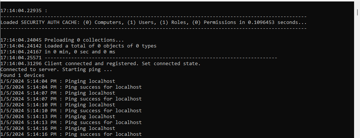Click the 5:14:10 PM Pinging localhost line

coord(57,105)
